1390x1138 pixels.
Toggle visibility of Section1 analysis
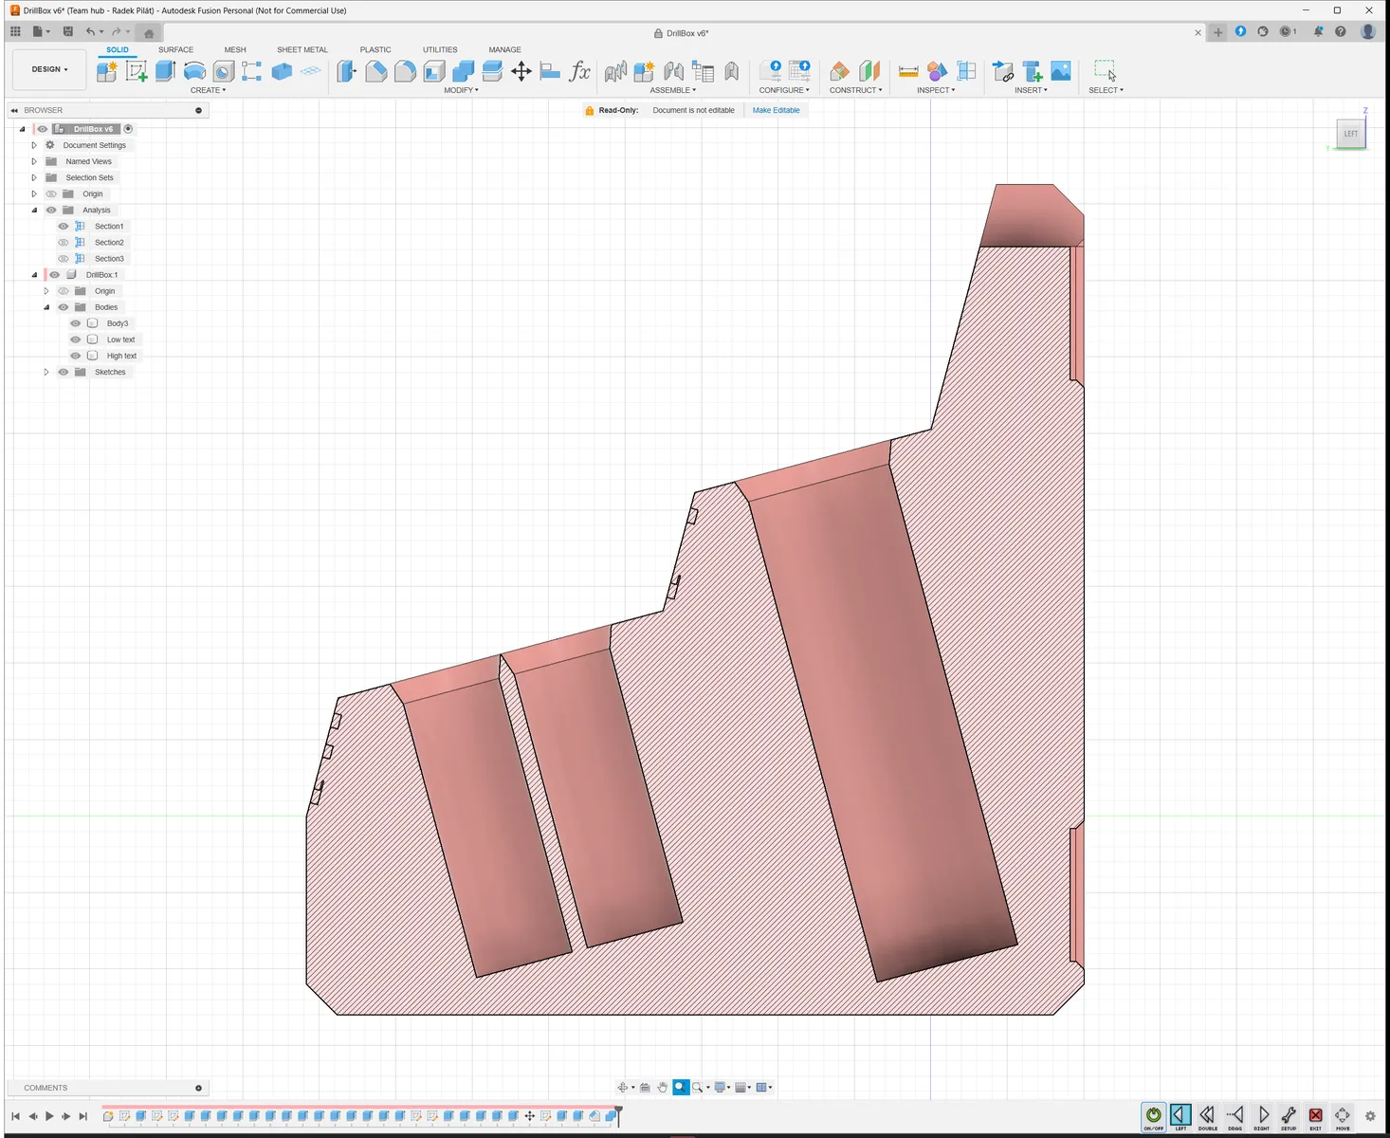(64, 227)
